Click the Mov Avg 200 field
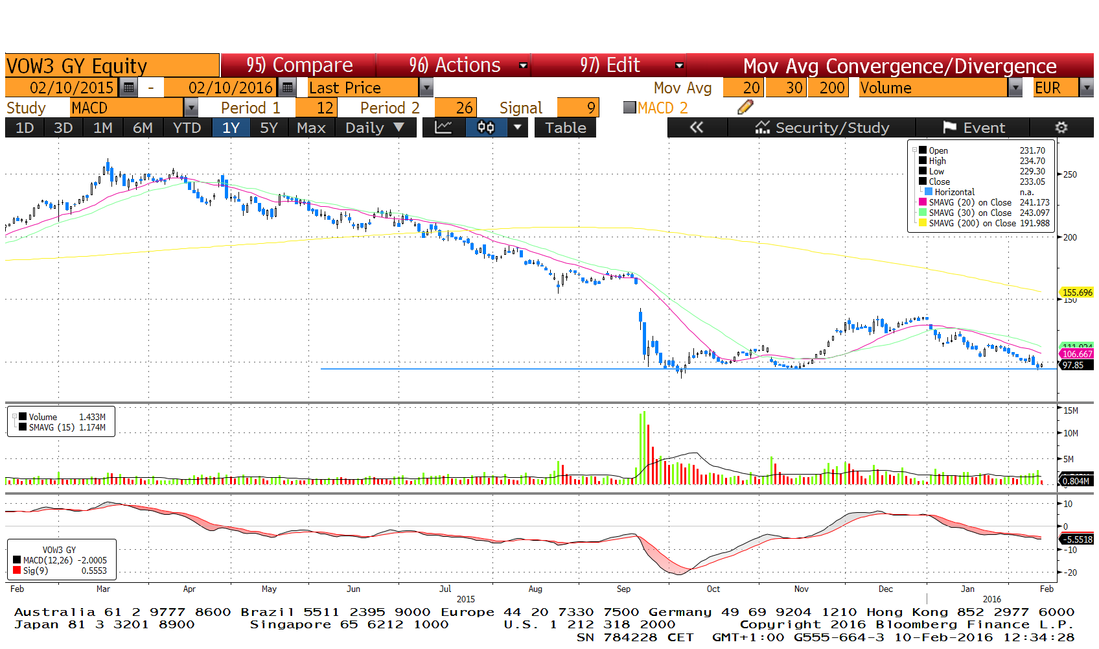Screen dimensions: 1099x649 click(x=827, y=88)
